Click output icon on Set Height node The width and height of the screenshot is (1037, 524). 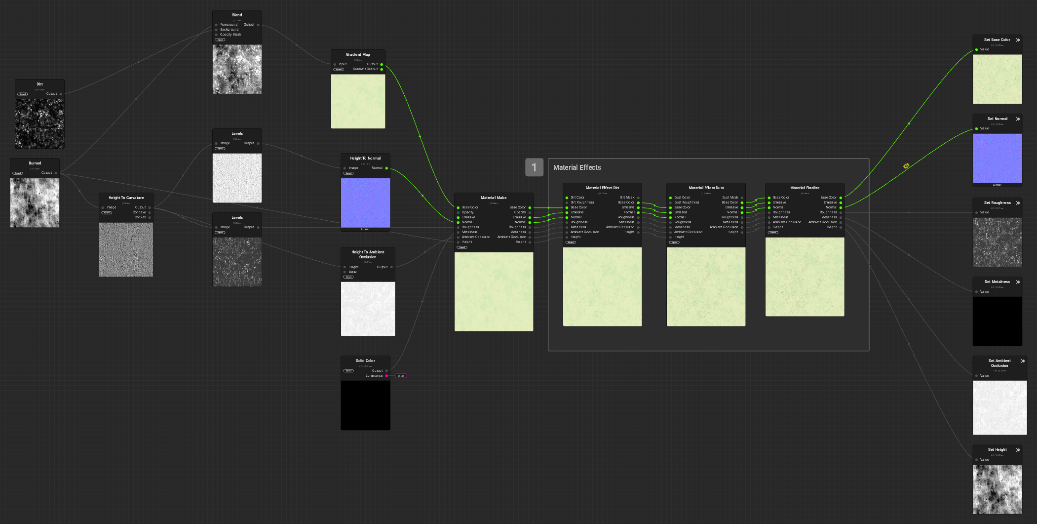(x=1017, y=450)
